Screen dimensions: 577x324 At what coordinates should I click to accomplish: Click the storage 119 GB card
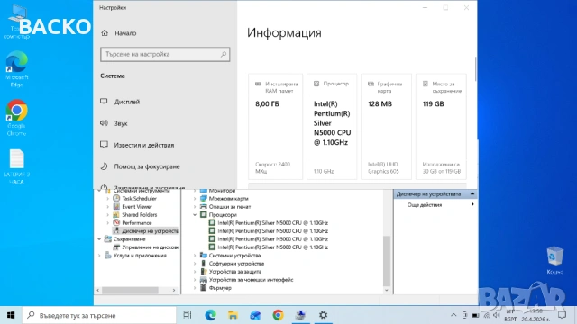(x=441, y=126)
